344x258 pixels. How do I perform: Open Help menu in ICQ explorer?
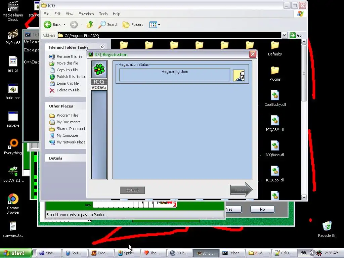click(x=117, y=14)
